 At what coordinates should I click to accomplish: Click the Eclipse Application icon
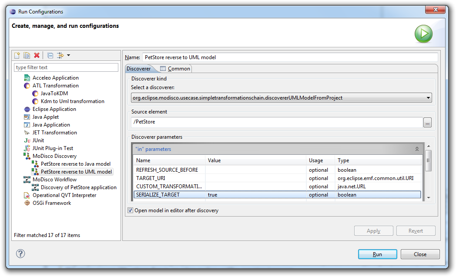point(27,109)
